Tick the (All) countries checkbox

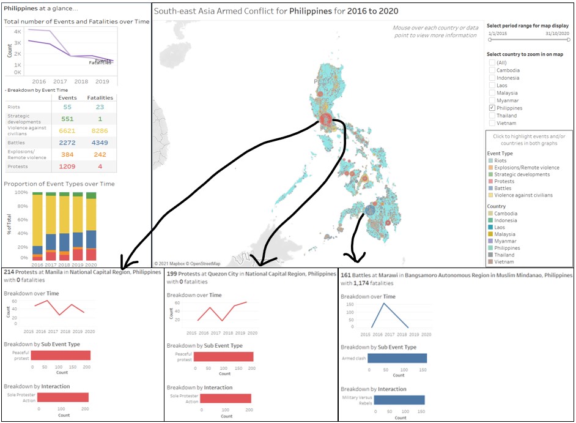pyautogui.click(x=492, y=63)
